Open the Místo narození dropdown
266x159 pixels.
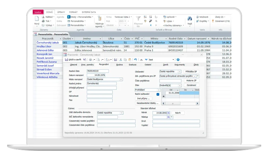121,79
